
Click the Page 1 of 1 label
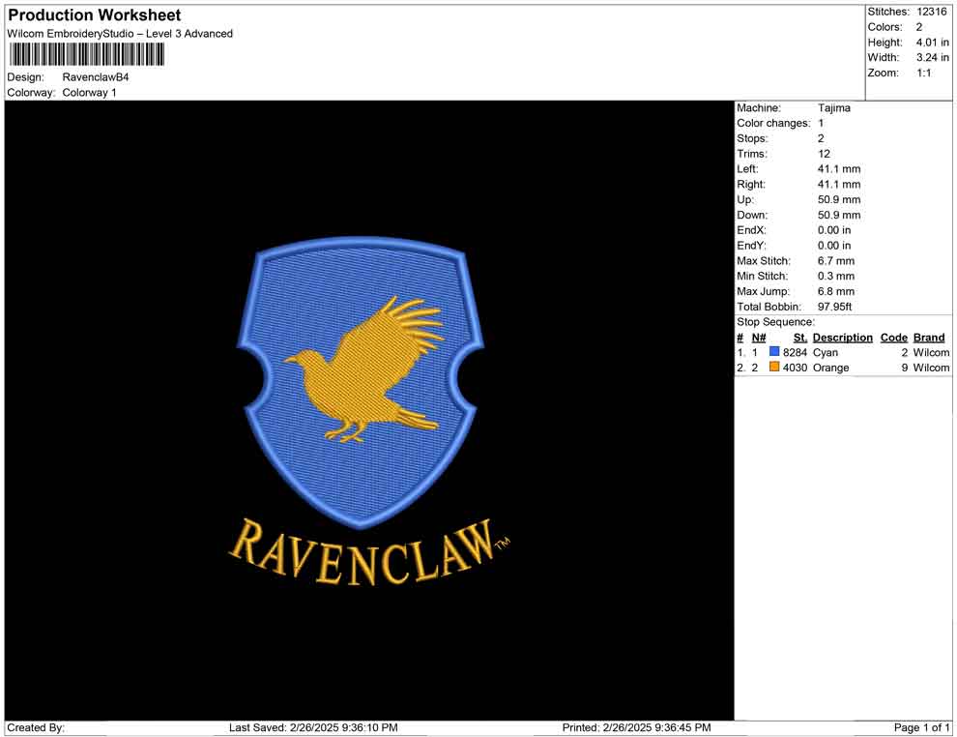coord(921,726)
